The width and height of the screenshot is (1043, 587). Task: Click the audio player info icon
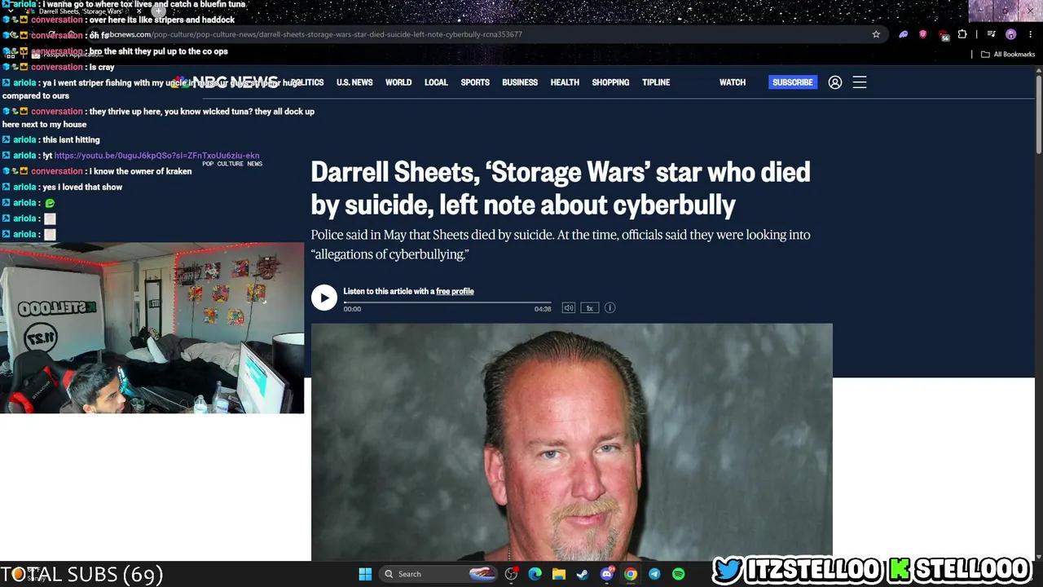(x=610, y=308)
